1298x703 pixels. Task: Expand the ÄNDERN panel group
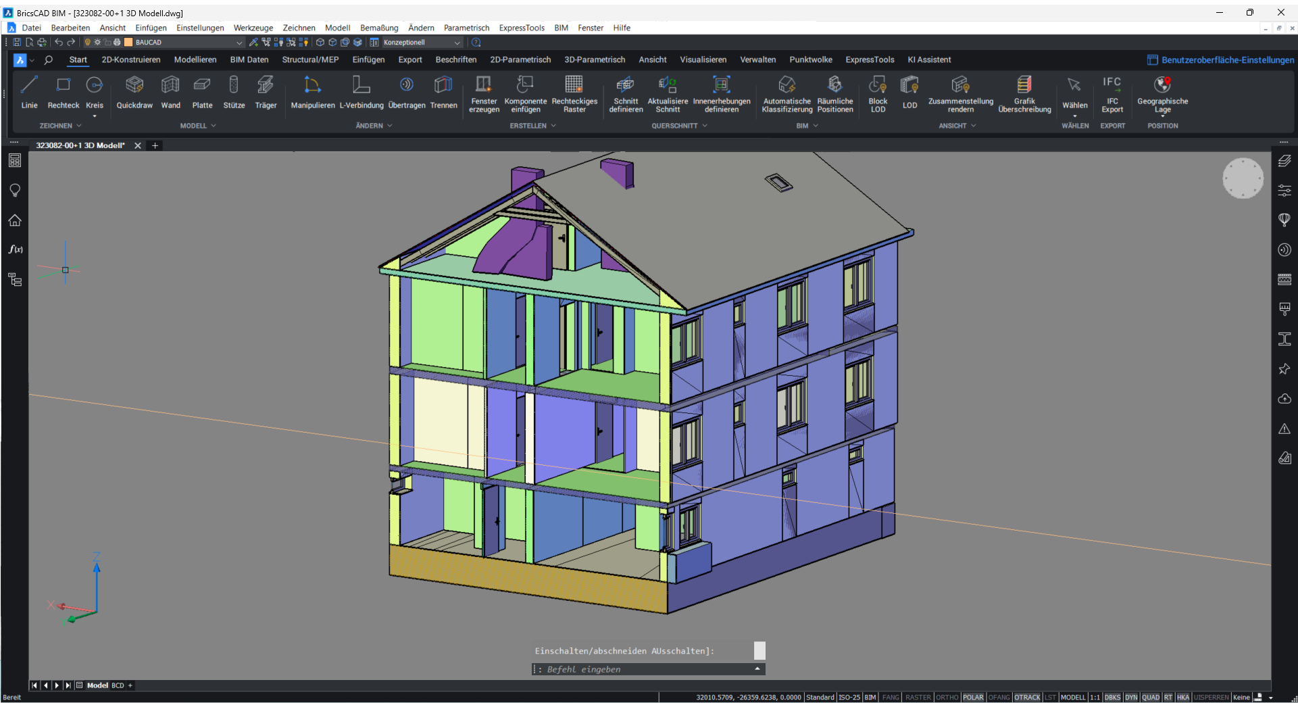pos(374,126)
